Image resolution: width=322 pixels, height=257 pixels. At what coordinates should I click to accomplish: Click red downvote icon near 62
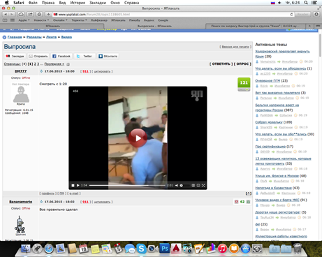[236, 202]
